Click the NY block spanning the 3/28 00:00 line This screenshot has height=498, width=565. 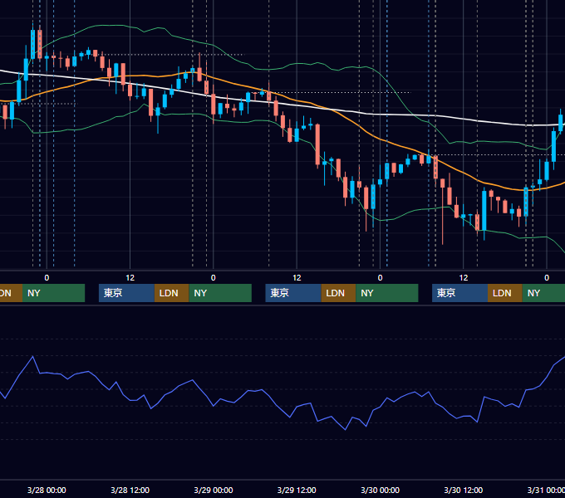[53, 293]
